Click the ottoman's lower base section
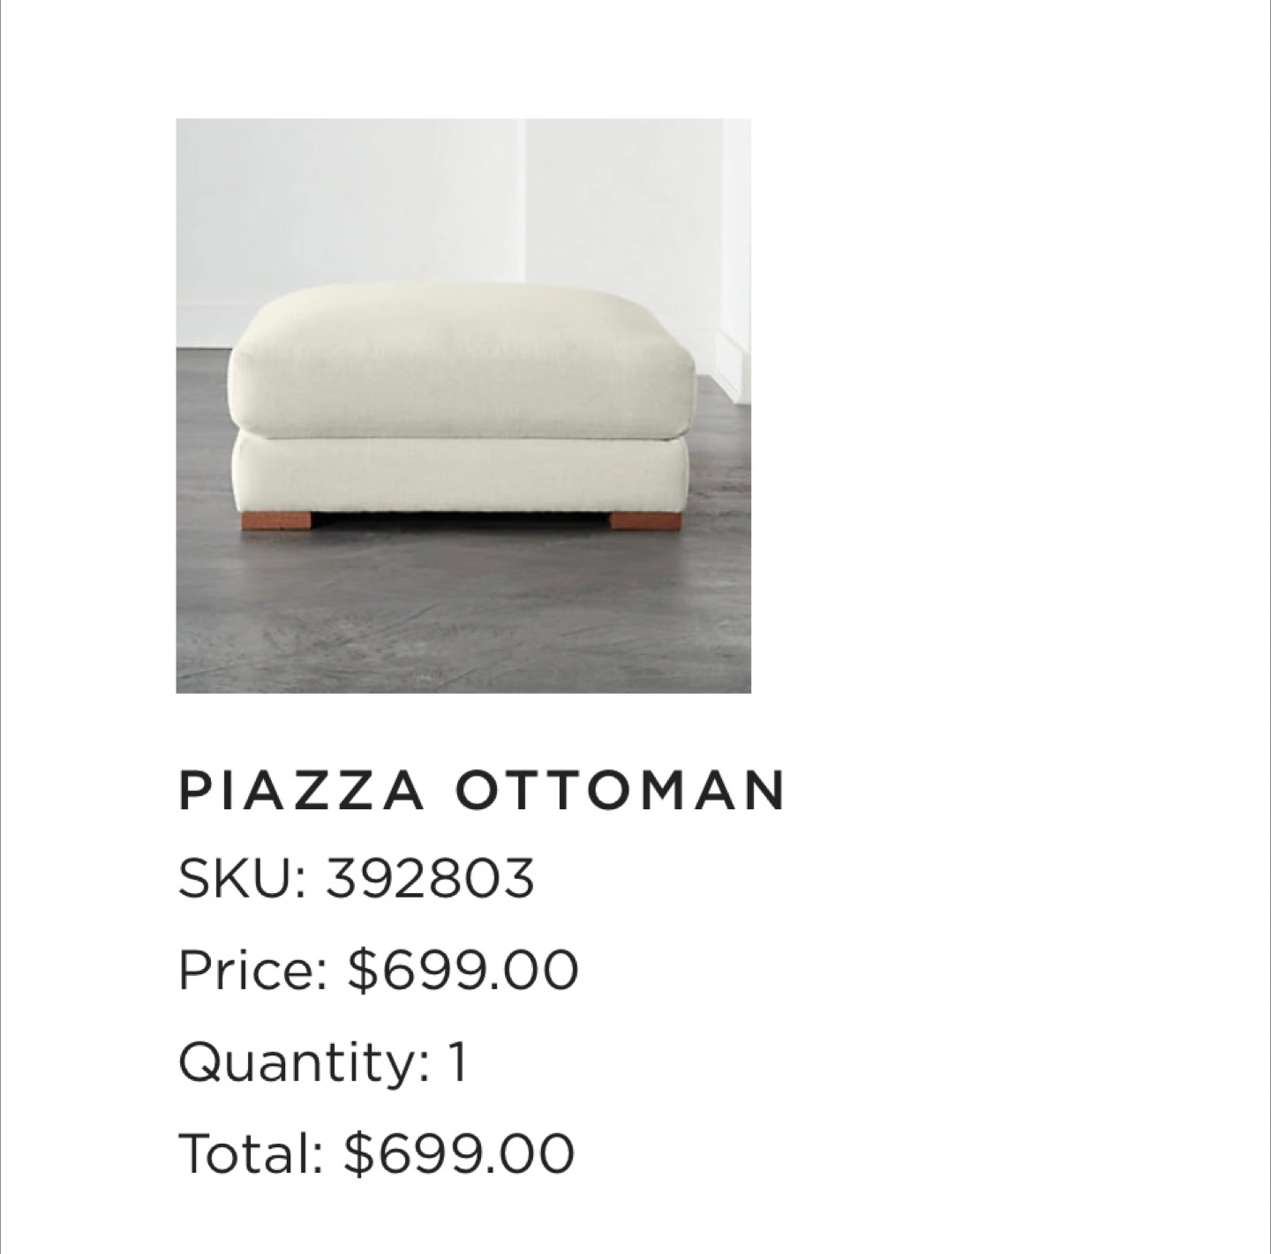This screenshot has height=1254, width=1271. point(459,472)
